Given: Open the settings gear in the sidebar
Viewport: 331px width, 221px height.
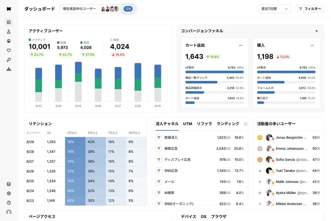Looking at the screenshot, I should (x=9, y=193).
